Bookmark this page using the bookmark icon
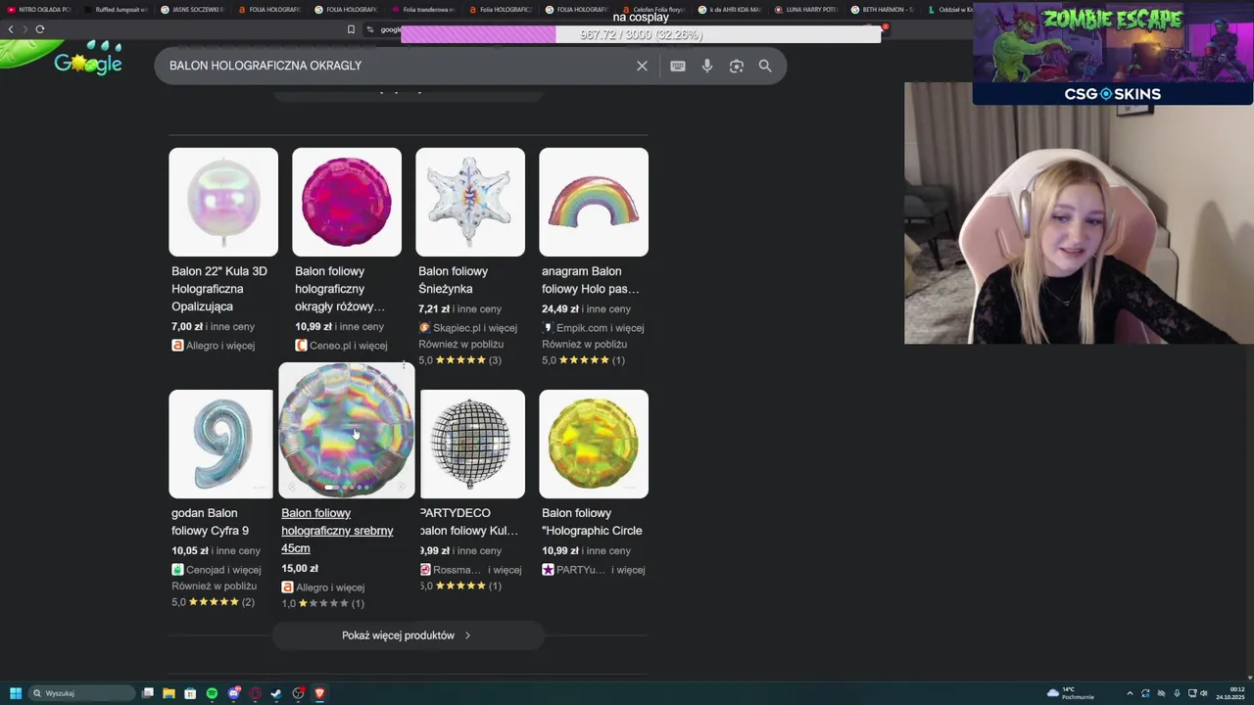Image resolution: width=1254 pixels, height=705 pixels. 351,29
